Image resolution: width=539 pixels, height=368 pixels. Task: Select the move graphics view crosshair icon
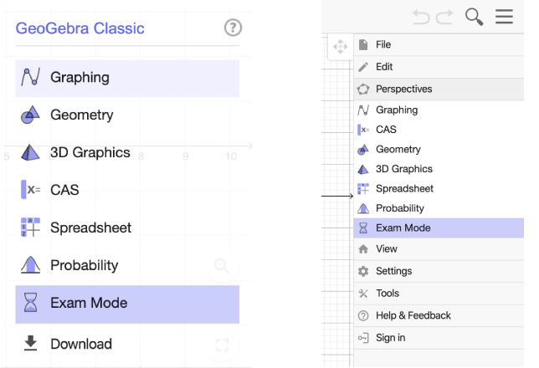coord(341,47)
